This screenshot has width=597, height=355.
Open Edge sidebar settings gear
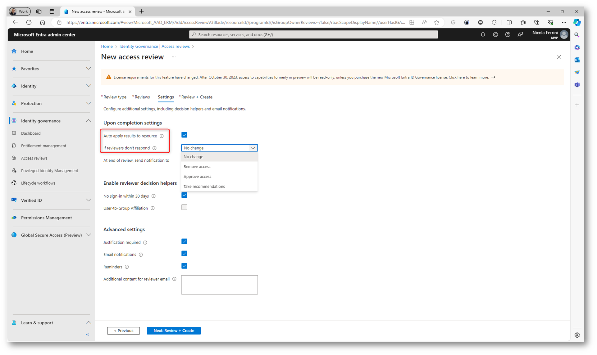[x=577, y=335]
